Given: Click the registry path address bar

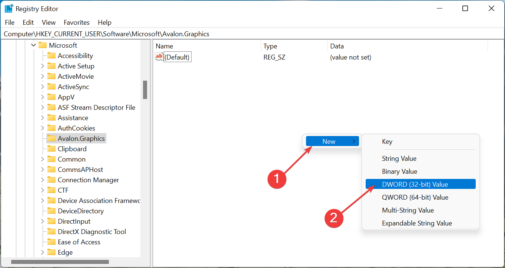Looking at the screenshot, I should tap(252, 34).
